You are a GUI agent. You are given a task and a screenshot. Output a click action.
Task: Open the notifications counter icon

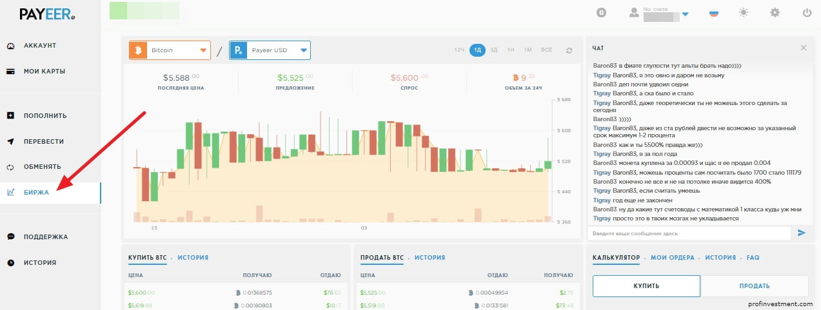pyautogui.click(x=601, y=12)
